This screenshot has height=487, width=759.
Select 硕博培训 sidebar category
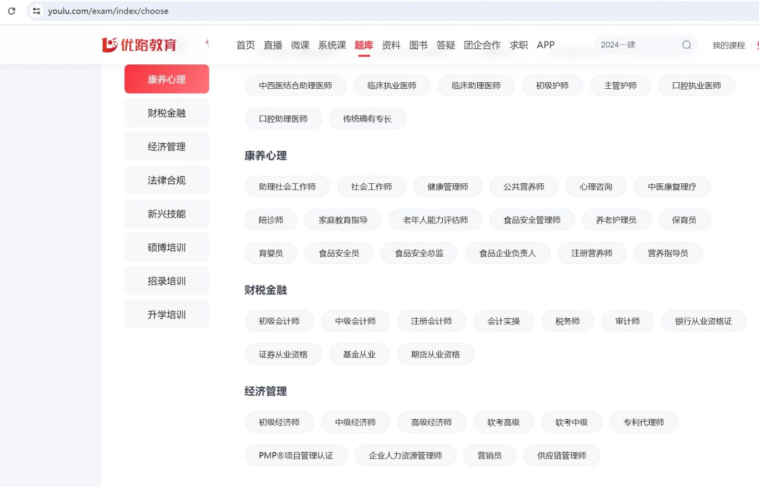coord(167,247)
